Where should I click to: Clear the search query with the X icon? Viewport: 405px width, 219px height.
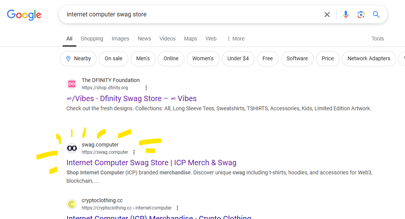click(x=327, y=14)
